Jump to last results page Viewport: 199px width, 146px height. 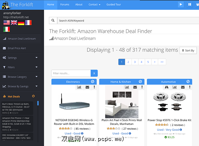pyautogui.click(x=162, y=62)
